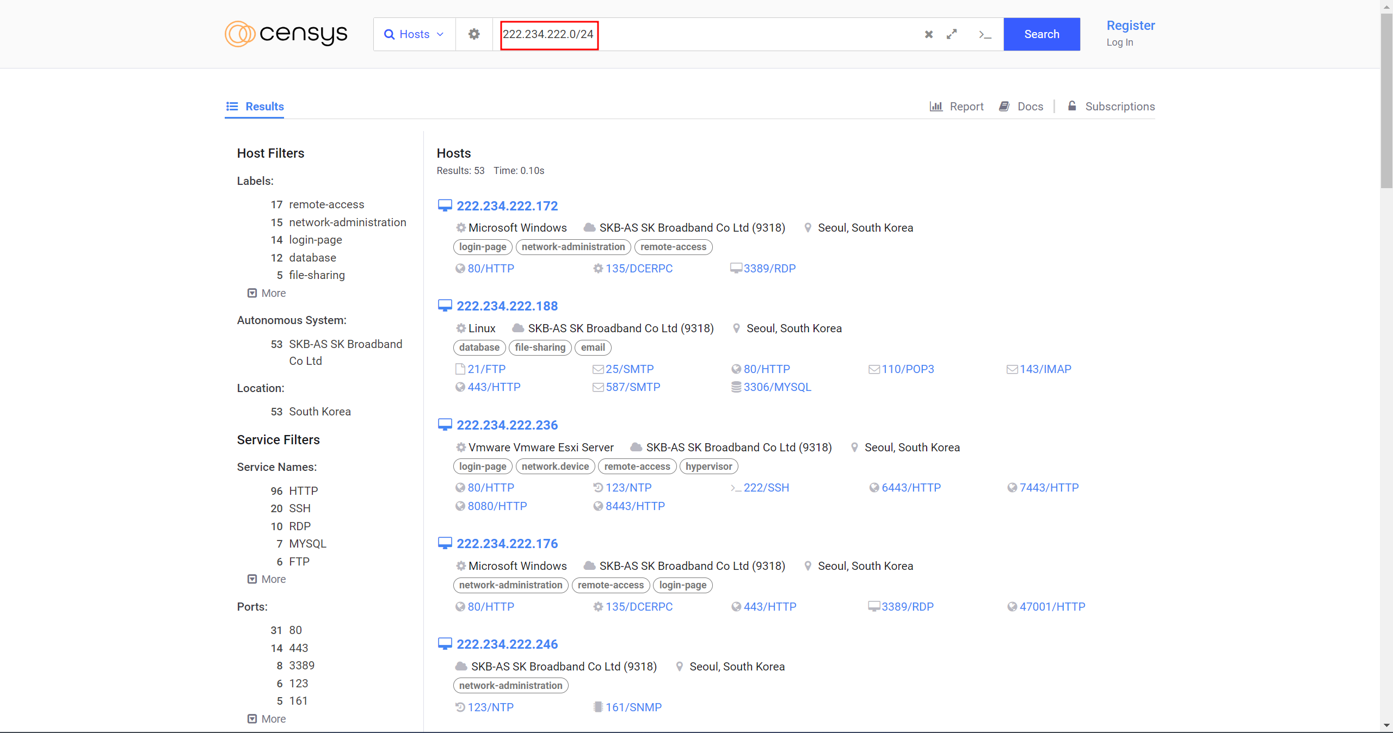Click the Subscriptions lock icon
Viewport: 1393px width, 733px height.
tap(1072, 105)
